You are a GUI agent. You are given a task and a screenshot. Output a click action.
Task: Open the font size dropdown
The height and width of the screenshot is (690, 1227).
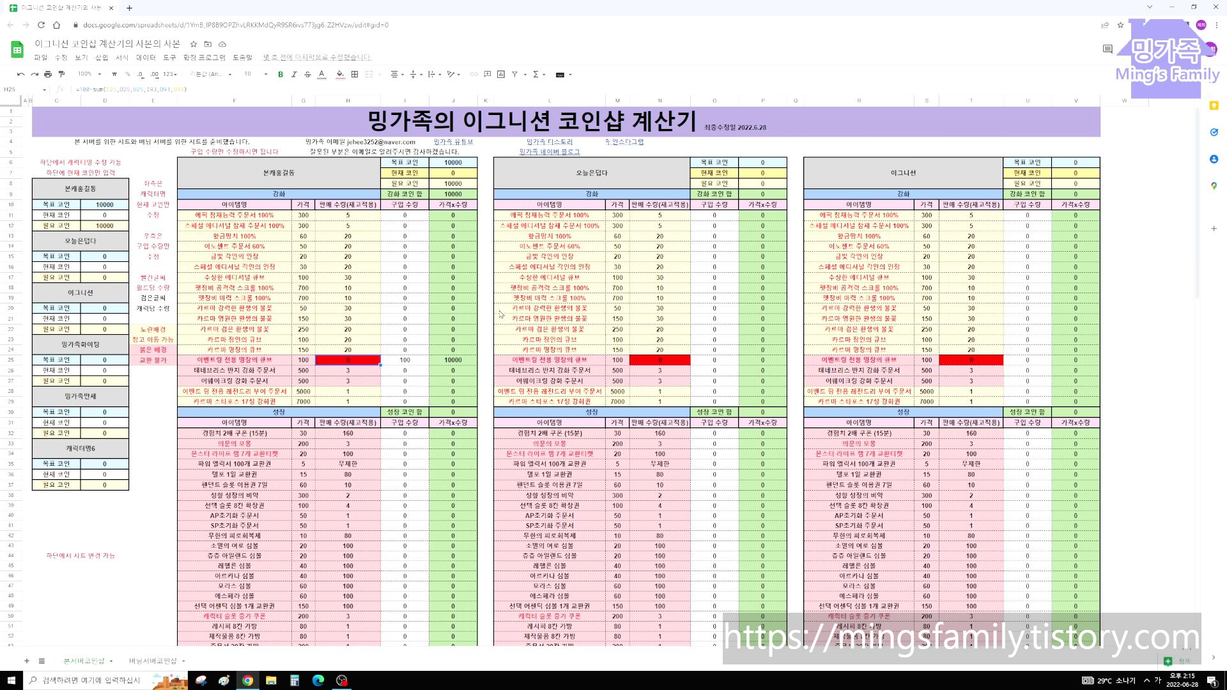(256, 74)
